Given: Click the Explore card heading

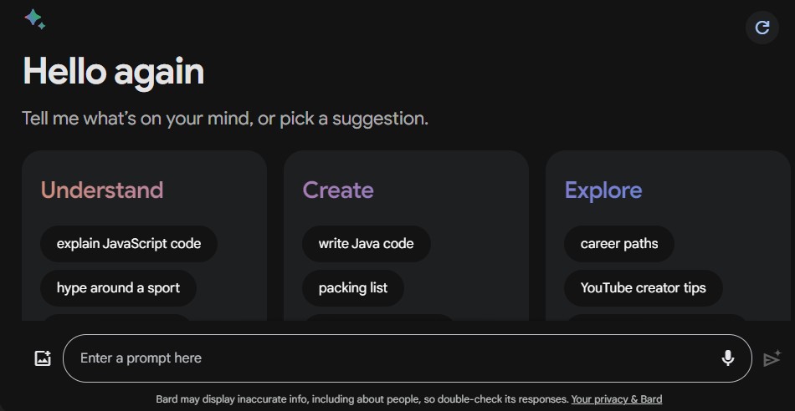Looking at the screenshot, I should pyautogui.click(x=603, y=190).
